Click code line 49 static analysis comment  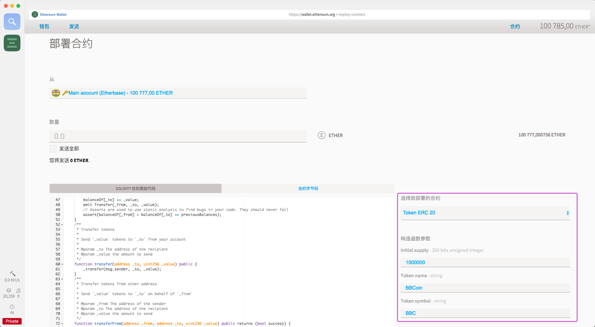tap(186, 210)
